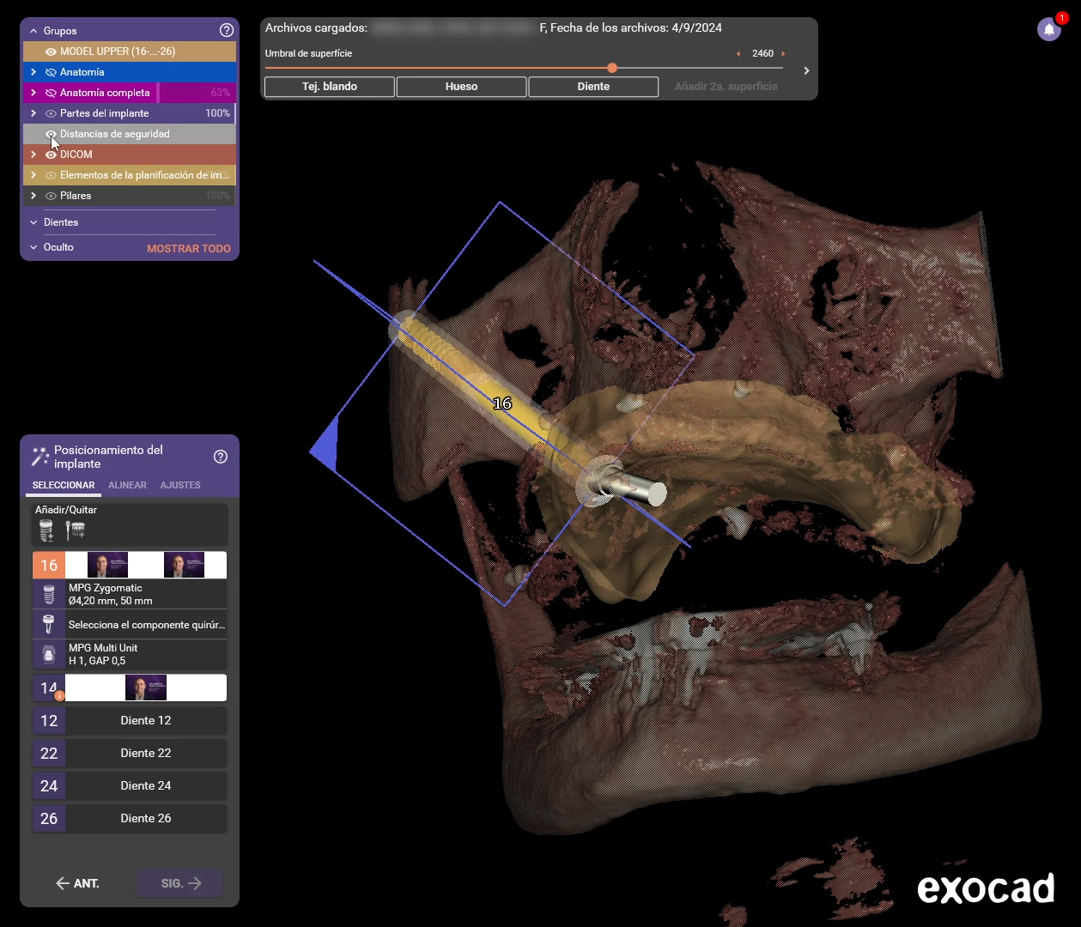
Task: Open help for the Grupos panel
Action: (227, 30)
